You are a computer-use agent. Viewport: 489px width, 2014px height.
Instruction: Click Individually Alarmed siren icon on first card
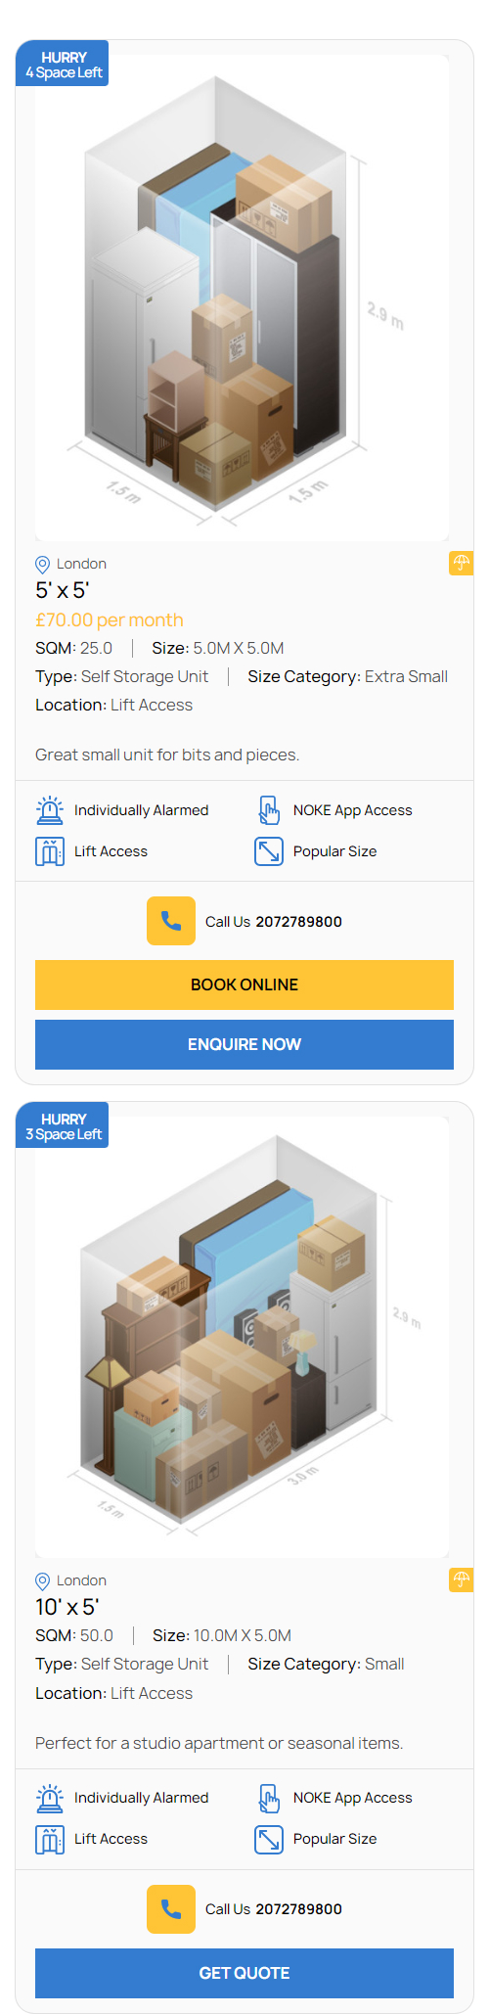(x=50, y=810)
